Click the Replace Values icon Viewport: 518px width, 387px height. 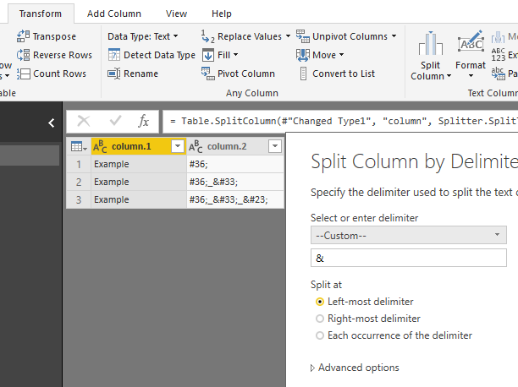(208, 36)
